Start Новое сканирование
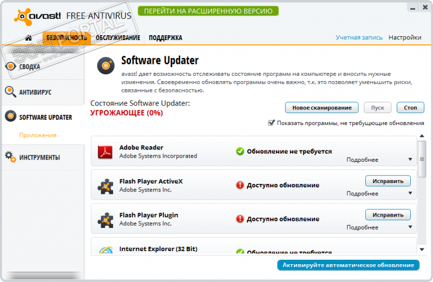433x282 pixels. click(x=322, y=108)
